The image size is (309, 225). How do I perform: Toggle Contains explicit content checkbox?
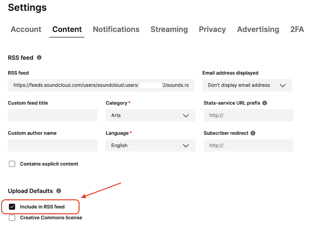pyautogui.click(x=12, y=164)
